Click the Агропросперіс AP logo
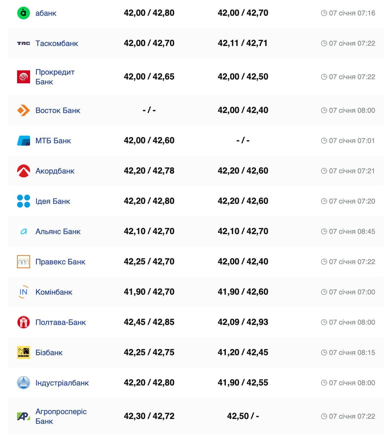Image resolution: width=388 pixels, height=442 pixels. tap(23, 416)
